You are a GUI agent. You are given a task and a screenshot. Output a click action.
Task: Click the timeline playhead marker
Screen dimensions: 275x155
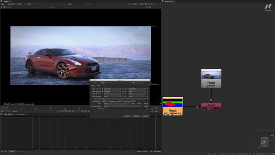click(7, 107)
